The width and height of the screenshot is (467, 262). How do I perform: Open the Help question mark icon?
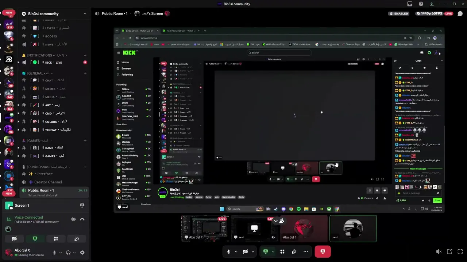[x=421, y=4]
